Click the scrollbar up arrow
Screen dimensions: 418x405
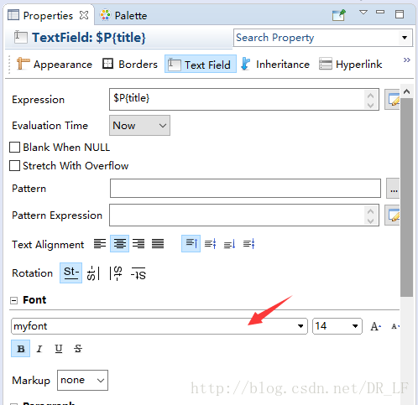[407, 91]
